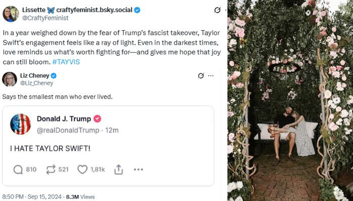Open the #TAYVIS hashtag
Screen dimensions: 353x201
pyautogui.click(x=66, y=62)
